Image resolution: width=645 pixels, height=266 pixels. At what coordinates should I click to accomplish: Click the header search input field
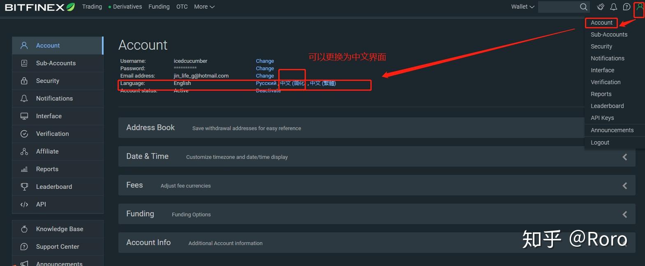[559, 7]
